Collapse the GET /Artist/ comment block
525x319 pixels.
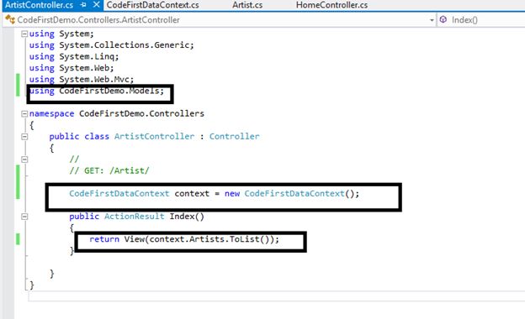click(24, 159)
